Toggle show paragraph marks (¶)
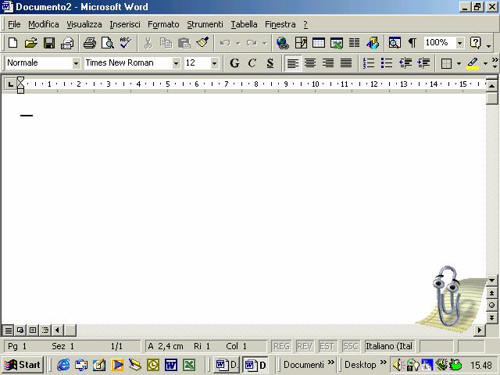 (412, 43)
